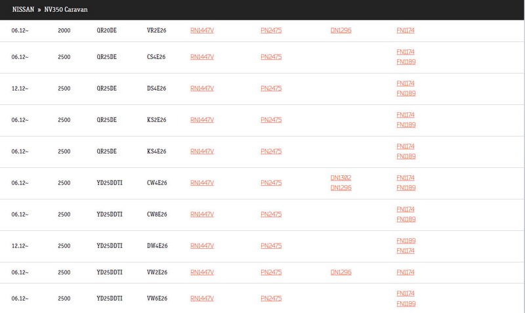Image resolution: width=525 pixels, height=313 pixels.
Task: Open RN1447V link in the VR2E26 row
Action: pos(201,31)
